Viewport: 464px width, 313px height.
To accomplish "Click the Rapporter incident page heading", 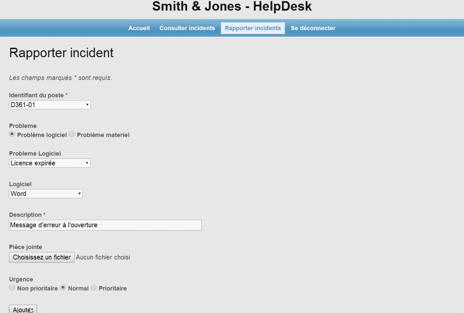I will [61, 53].
